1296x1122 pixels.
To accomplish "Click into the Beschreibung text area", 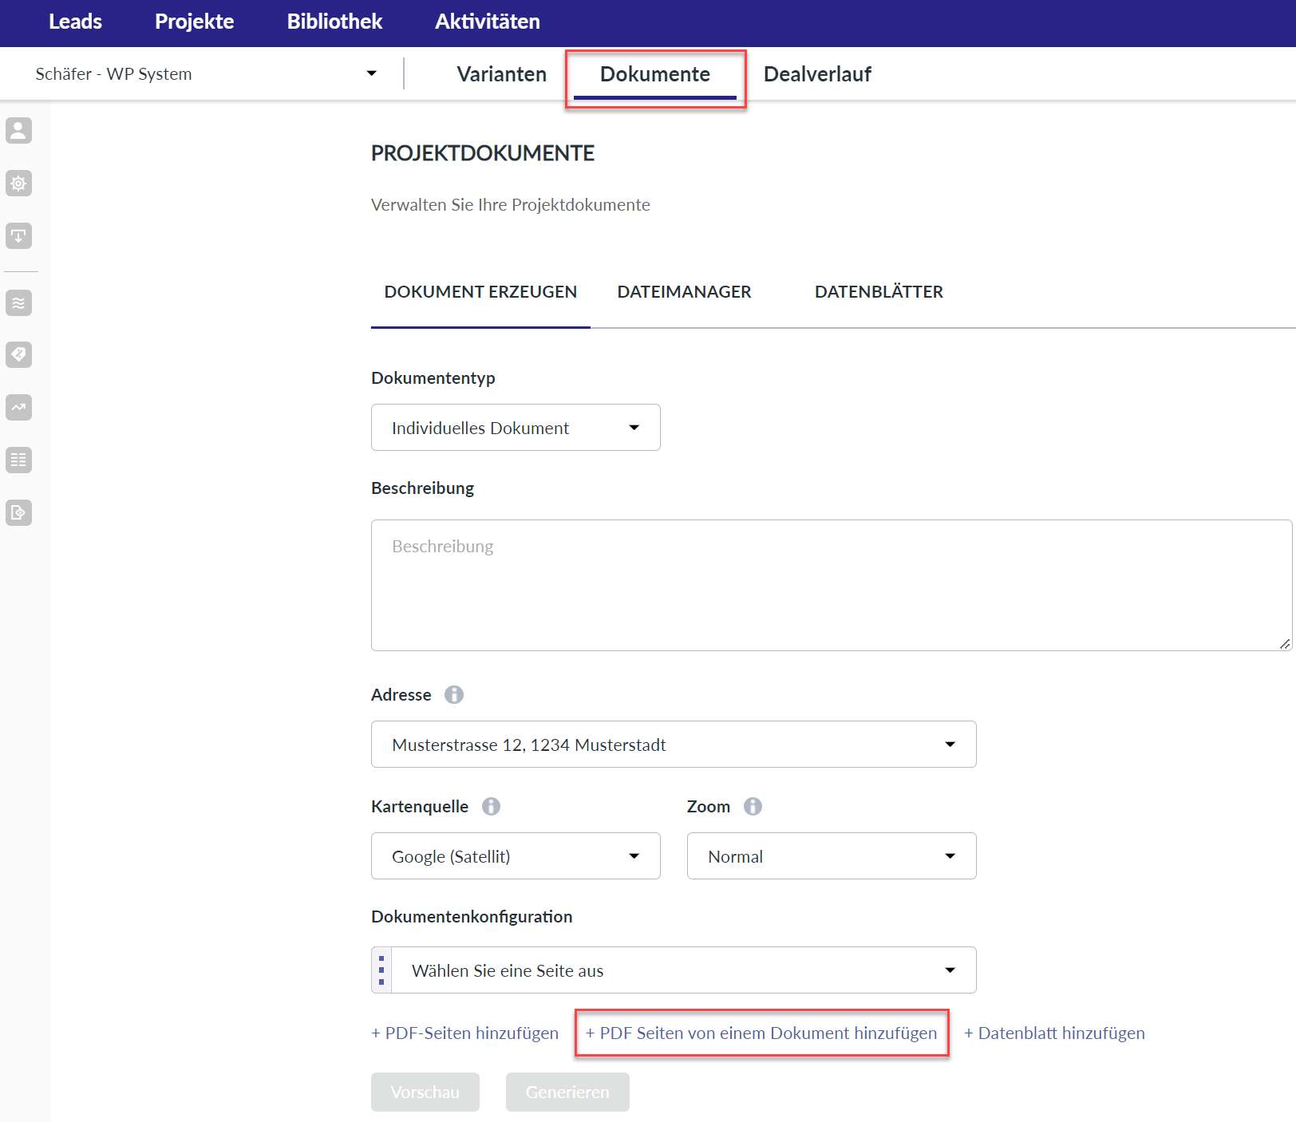I will pyautogui.click(x=830, y=586).
